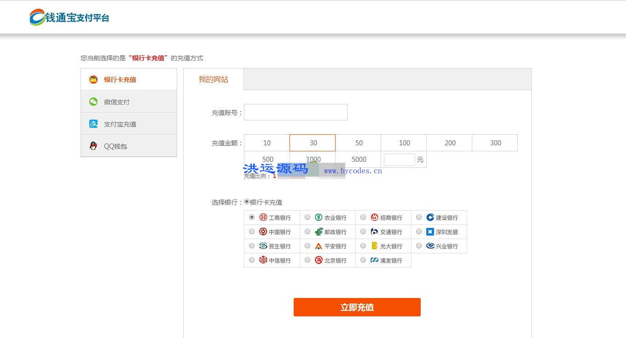Click the 中国银行 logo icon
Viewport: 626px width, 338px height.
(263, 231)
